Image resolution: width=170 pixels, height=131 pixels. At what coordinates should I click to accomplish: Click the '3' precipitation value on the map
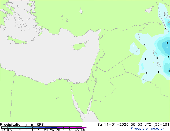pos(167,43)
